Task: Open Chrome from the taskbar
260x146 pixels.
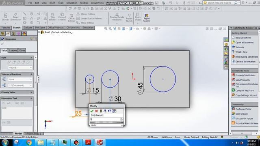Action: point(29,142)
